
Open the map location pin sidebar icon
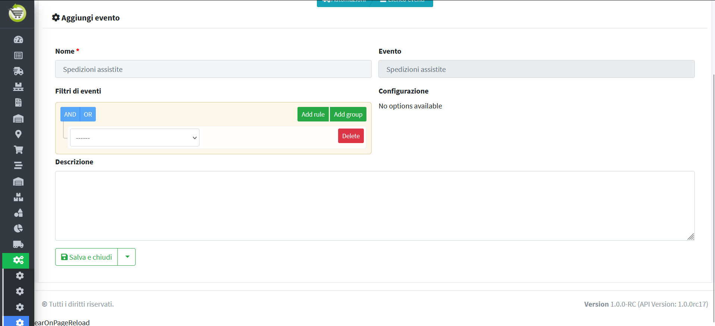(18, 134)
